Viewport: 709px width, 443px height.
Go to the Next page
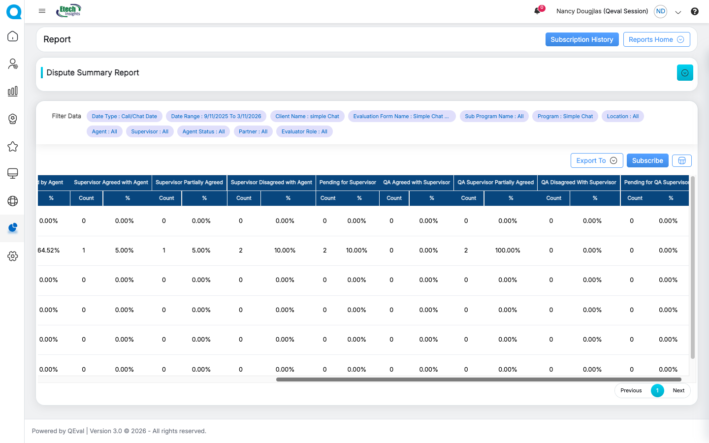[678, 390]
